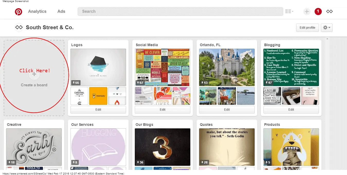Screen dimensions: 347x175
Task: Click the 36 pins count on Our Blogs
Action: pos(140,162)
